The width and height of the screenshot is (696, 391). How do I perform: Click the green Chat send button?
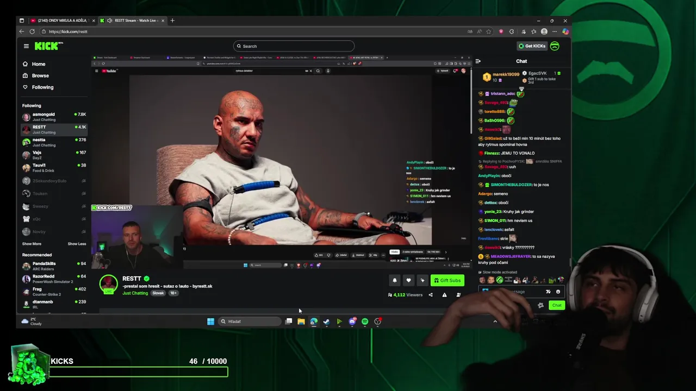pyautogui.click(x=557, y=305)
